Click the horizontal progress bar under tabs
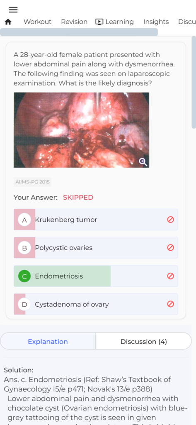 pos(79,32)
